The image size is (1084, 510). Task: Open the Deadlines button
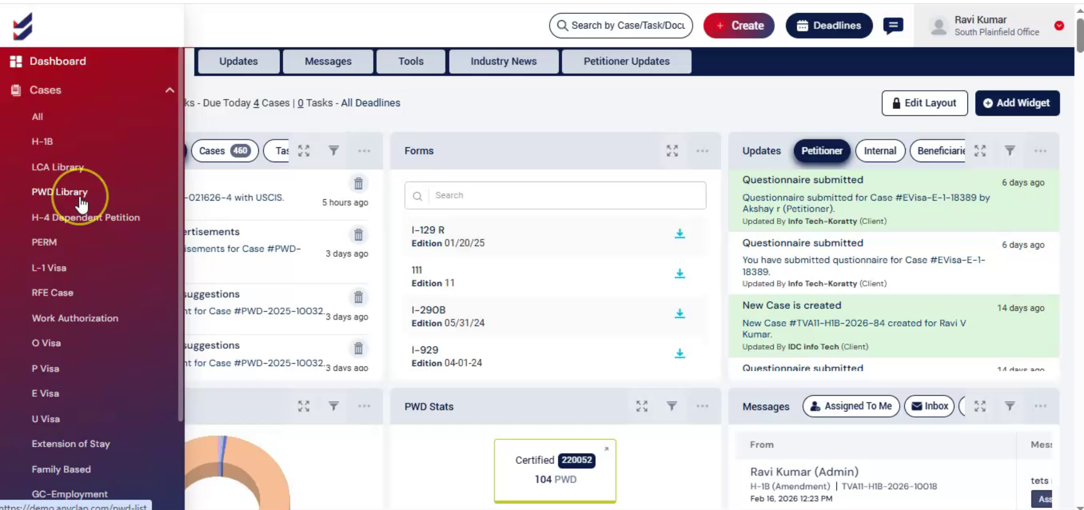click(x=829, y=26)
